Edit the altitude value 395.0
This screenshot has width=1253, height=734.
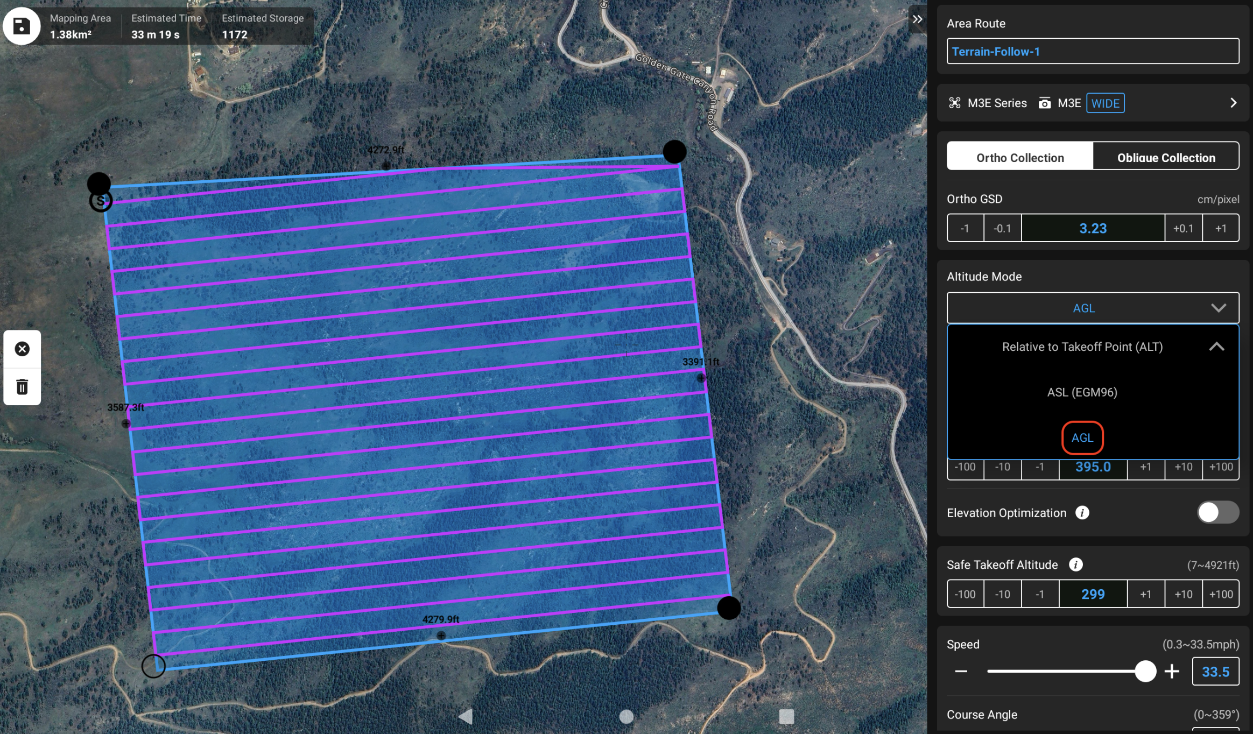(x=1093, y=467)
